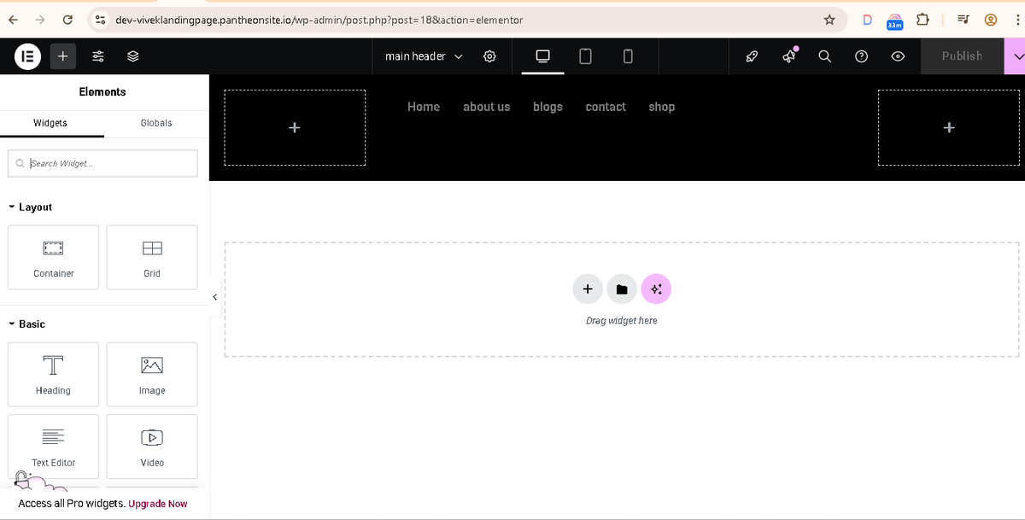Open page settings gear icon
The image size is (1025, 520).
(489, 56)
